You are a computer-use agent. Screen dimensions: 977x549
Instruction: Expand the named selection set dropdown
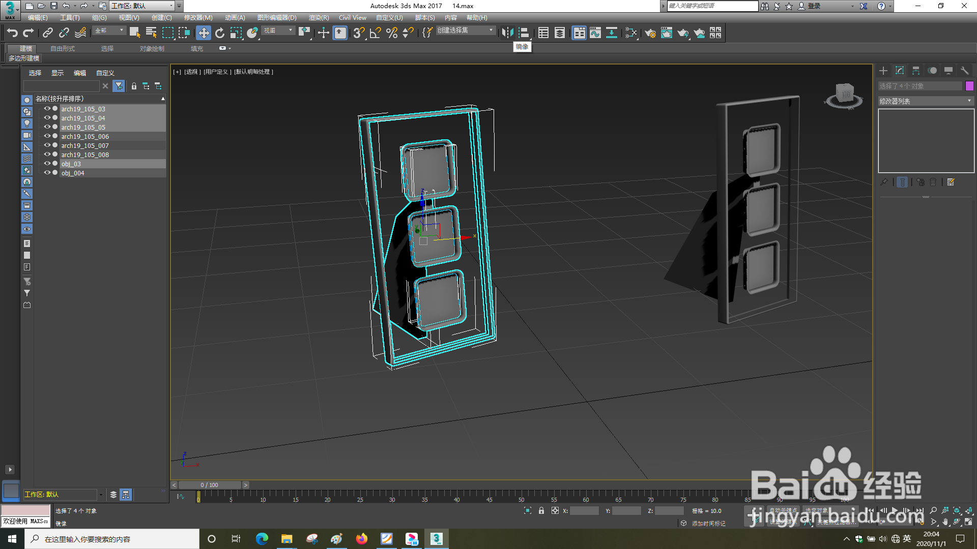[491, 30]
